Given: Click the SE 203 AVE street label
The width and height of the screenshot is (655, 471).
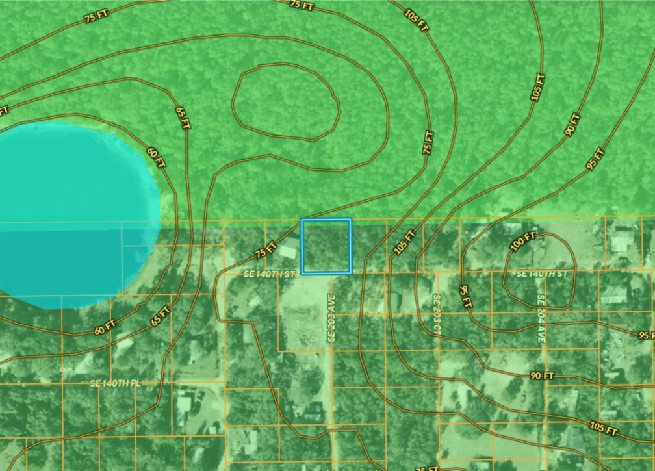Looking at the screenshot, I should (x=331, y=318).
